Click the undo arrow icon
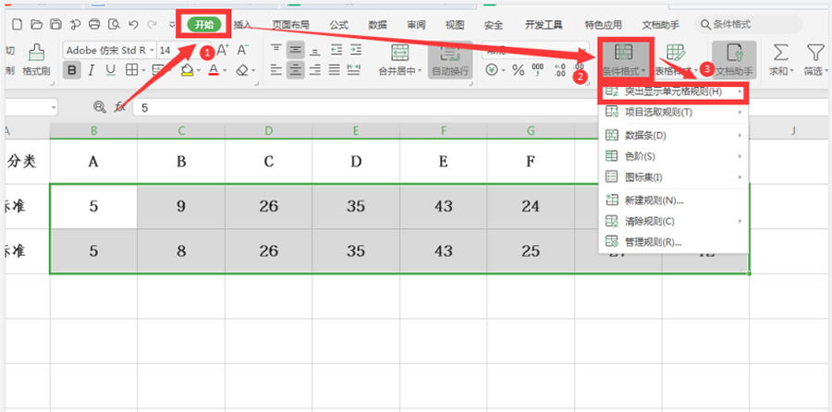This screenshot has height=412, width=832. pyautogui.click(x=135, y=24)
